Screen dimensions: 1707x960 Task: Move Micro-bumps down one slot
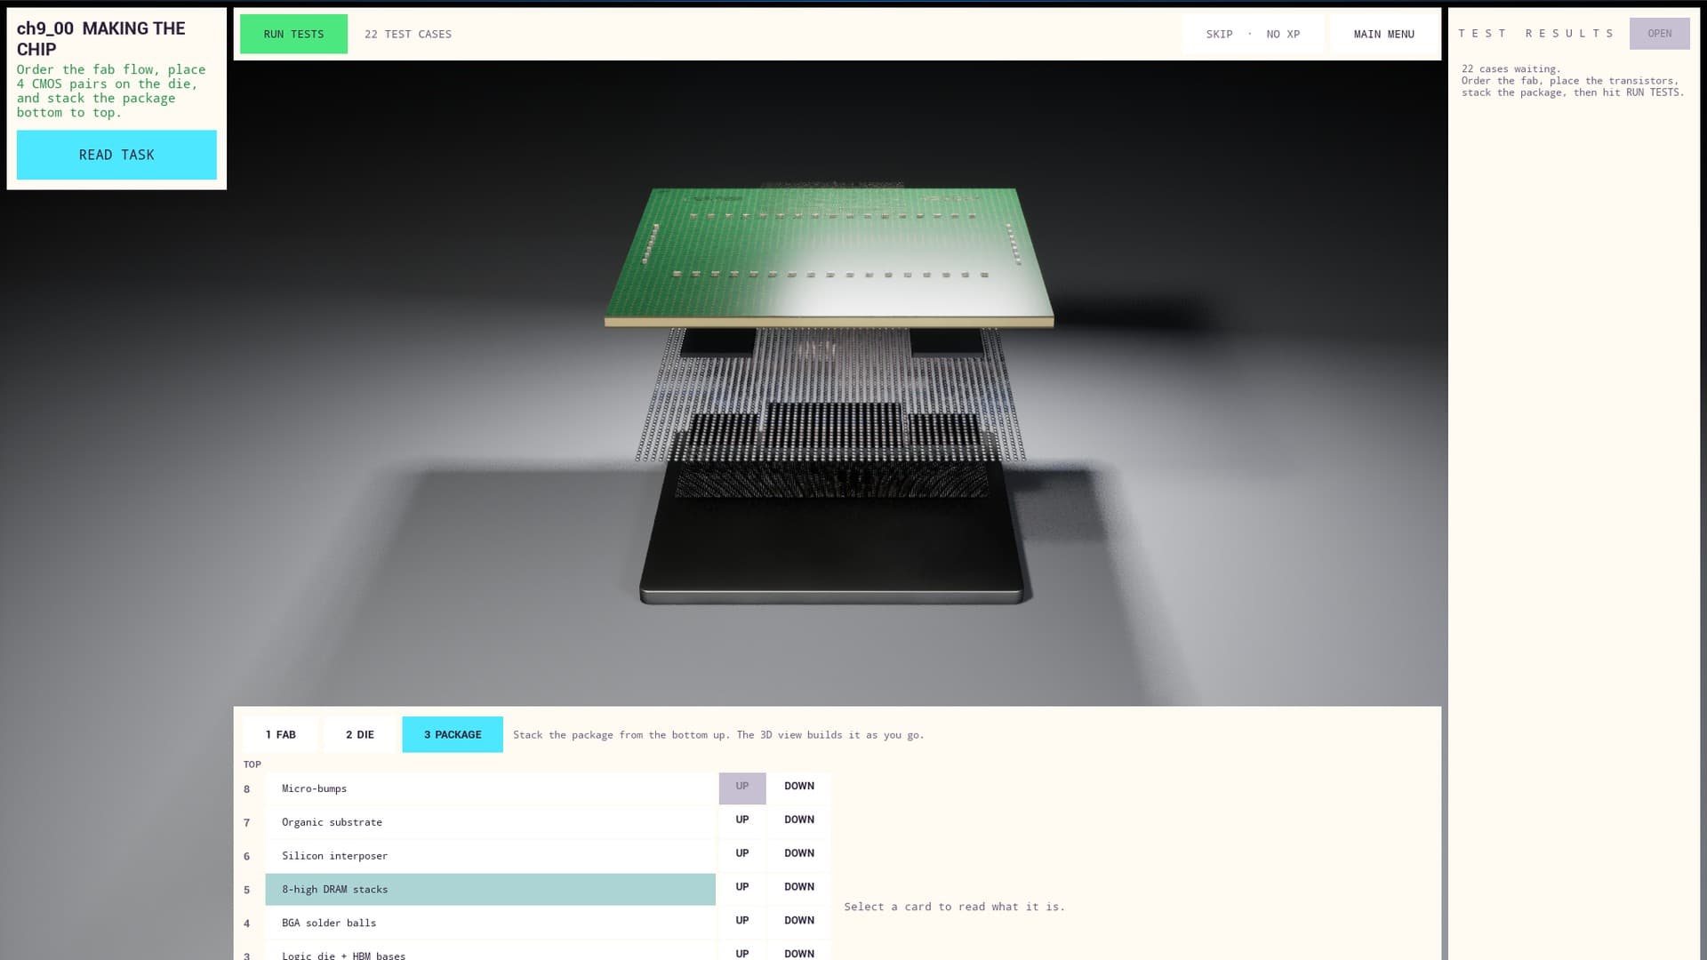799,787
